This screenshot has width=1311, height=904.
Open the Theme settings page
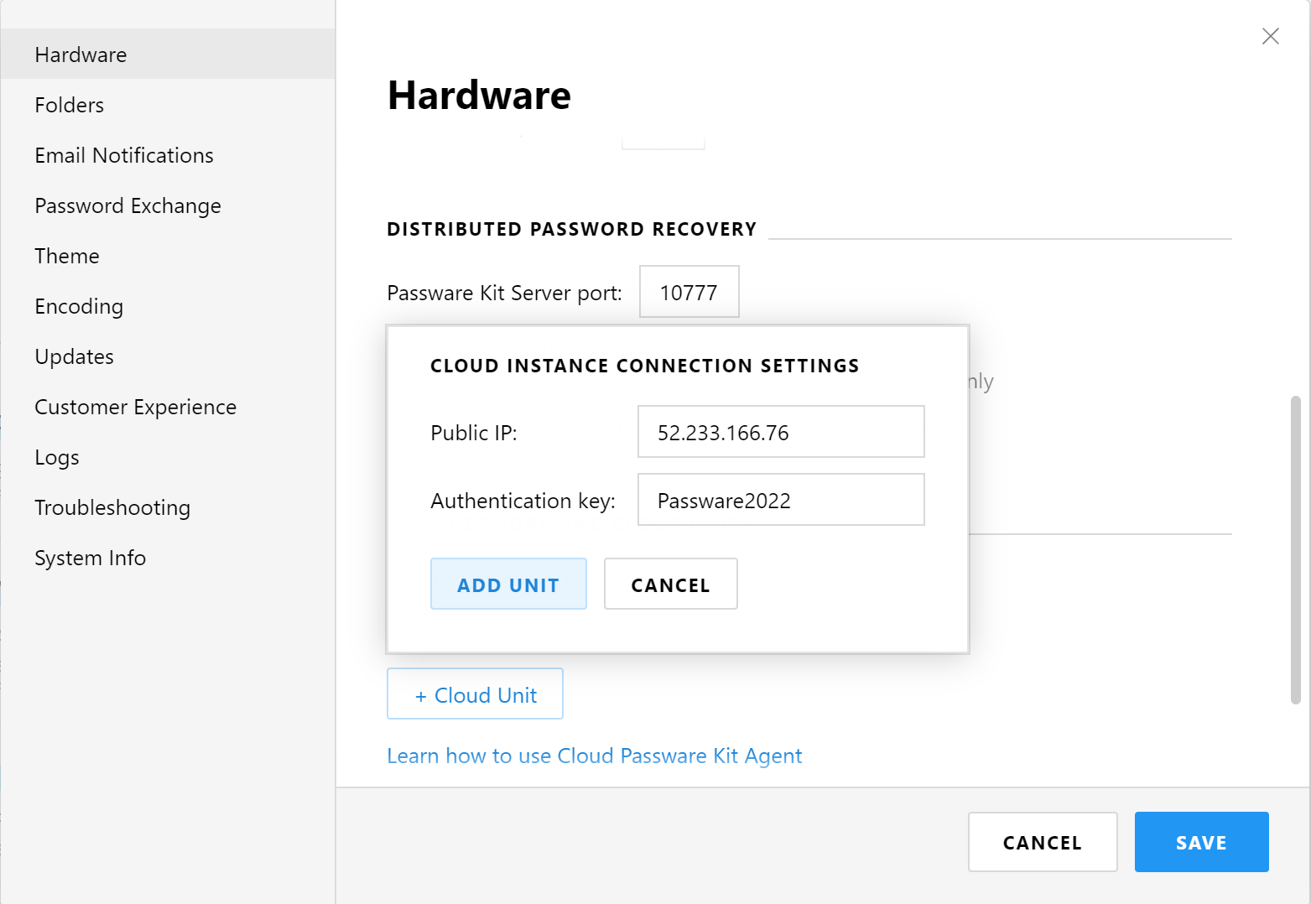168,256
